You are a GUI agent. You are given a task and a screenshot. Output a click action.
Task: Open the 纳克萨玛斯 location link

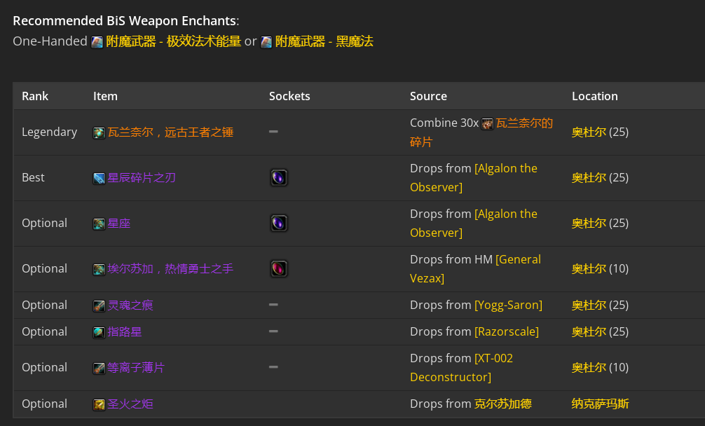[601, 404]
